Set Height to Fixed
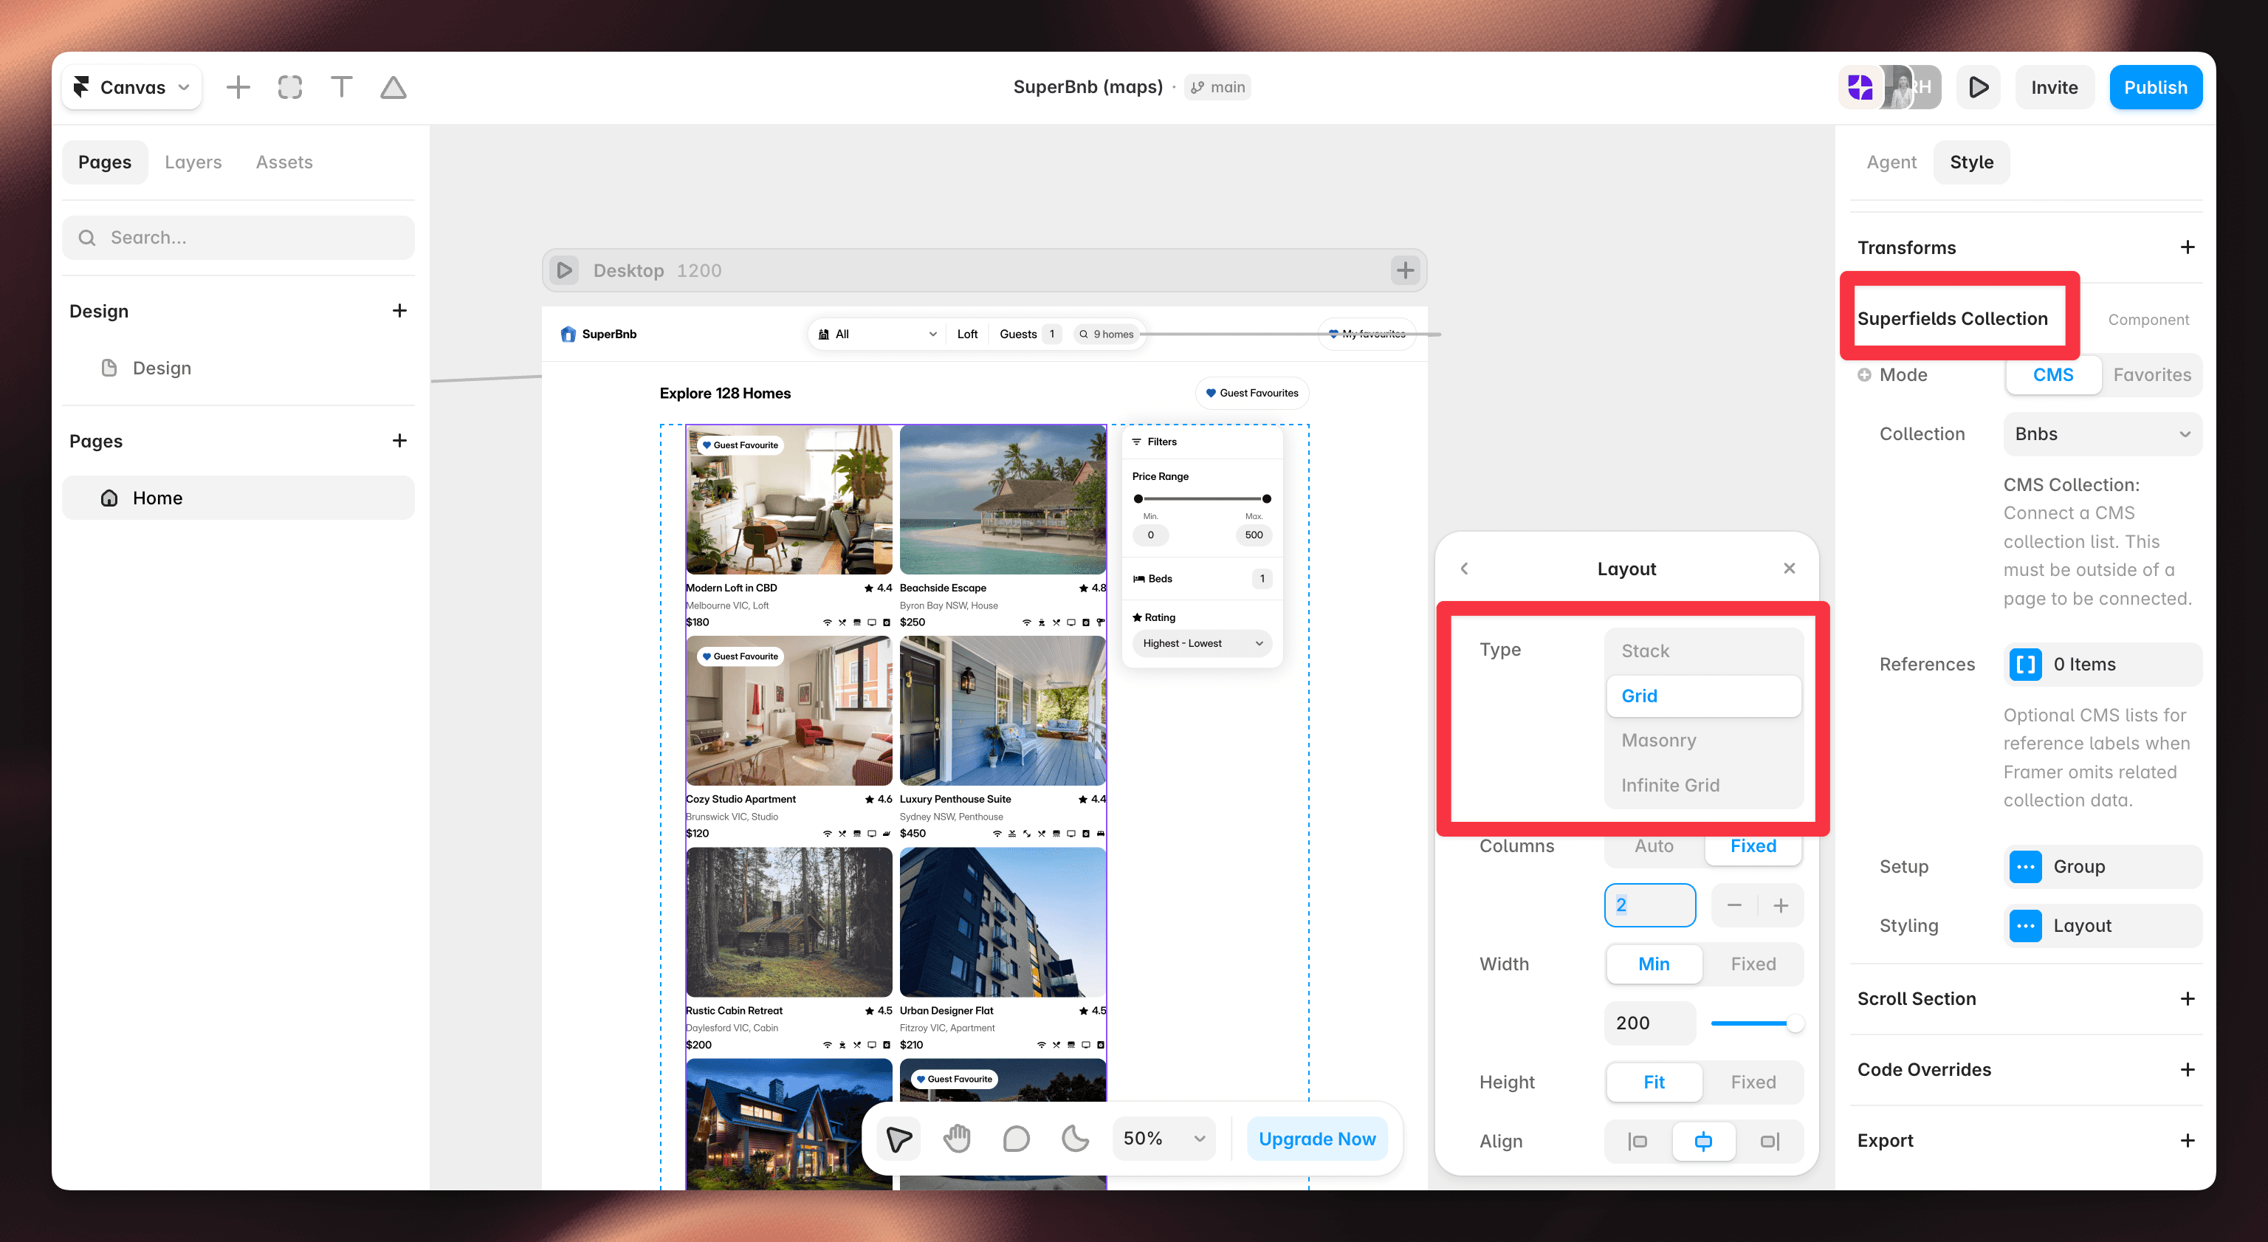The height and width of the screenshot is (1242, 2268). [x=1753, y=1083]
